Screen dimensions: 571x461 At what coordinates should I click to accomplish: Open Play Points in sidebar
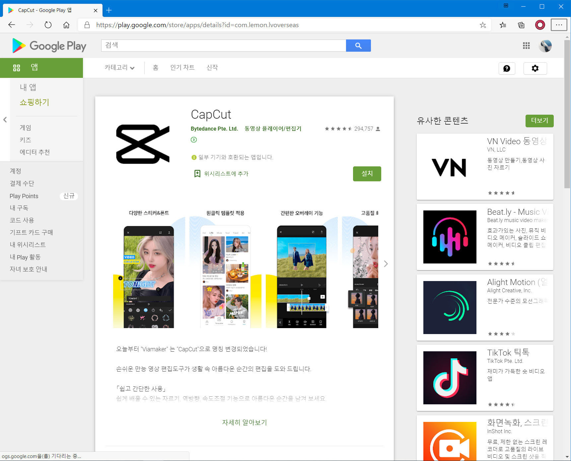(x=24, y=196)
